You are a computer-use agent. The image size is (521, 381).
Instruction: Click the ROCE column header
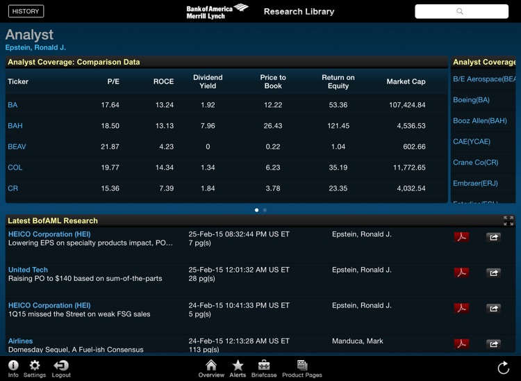coord(163,82)
